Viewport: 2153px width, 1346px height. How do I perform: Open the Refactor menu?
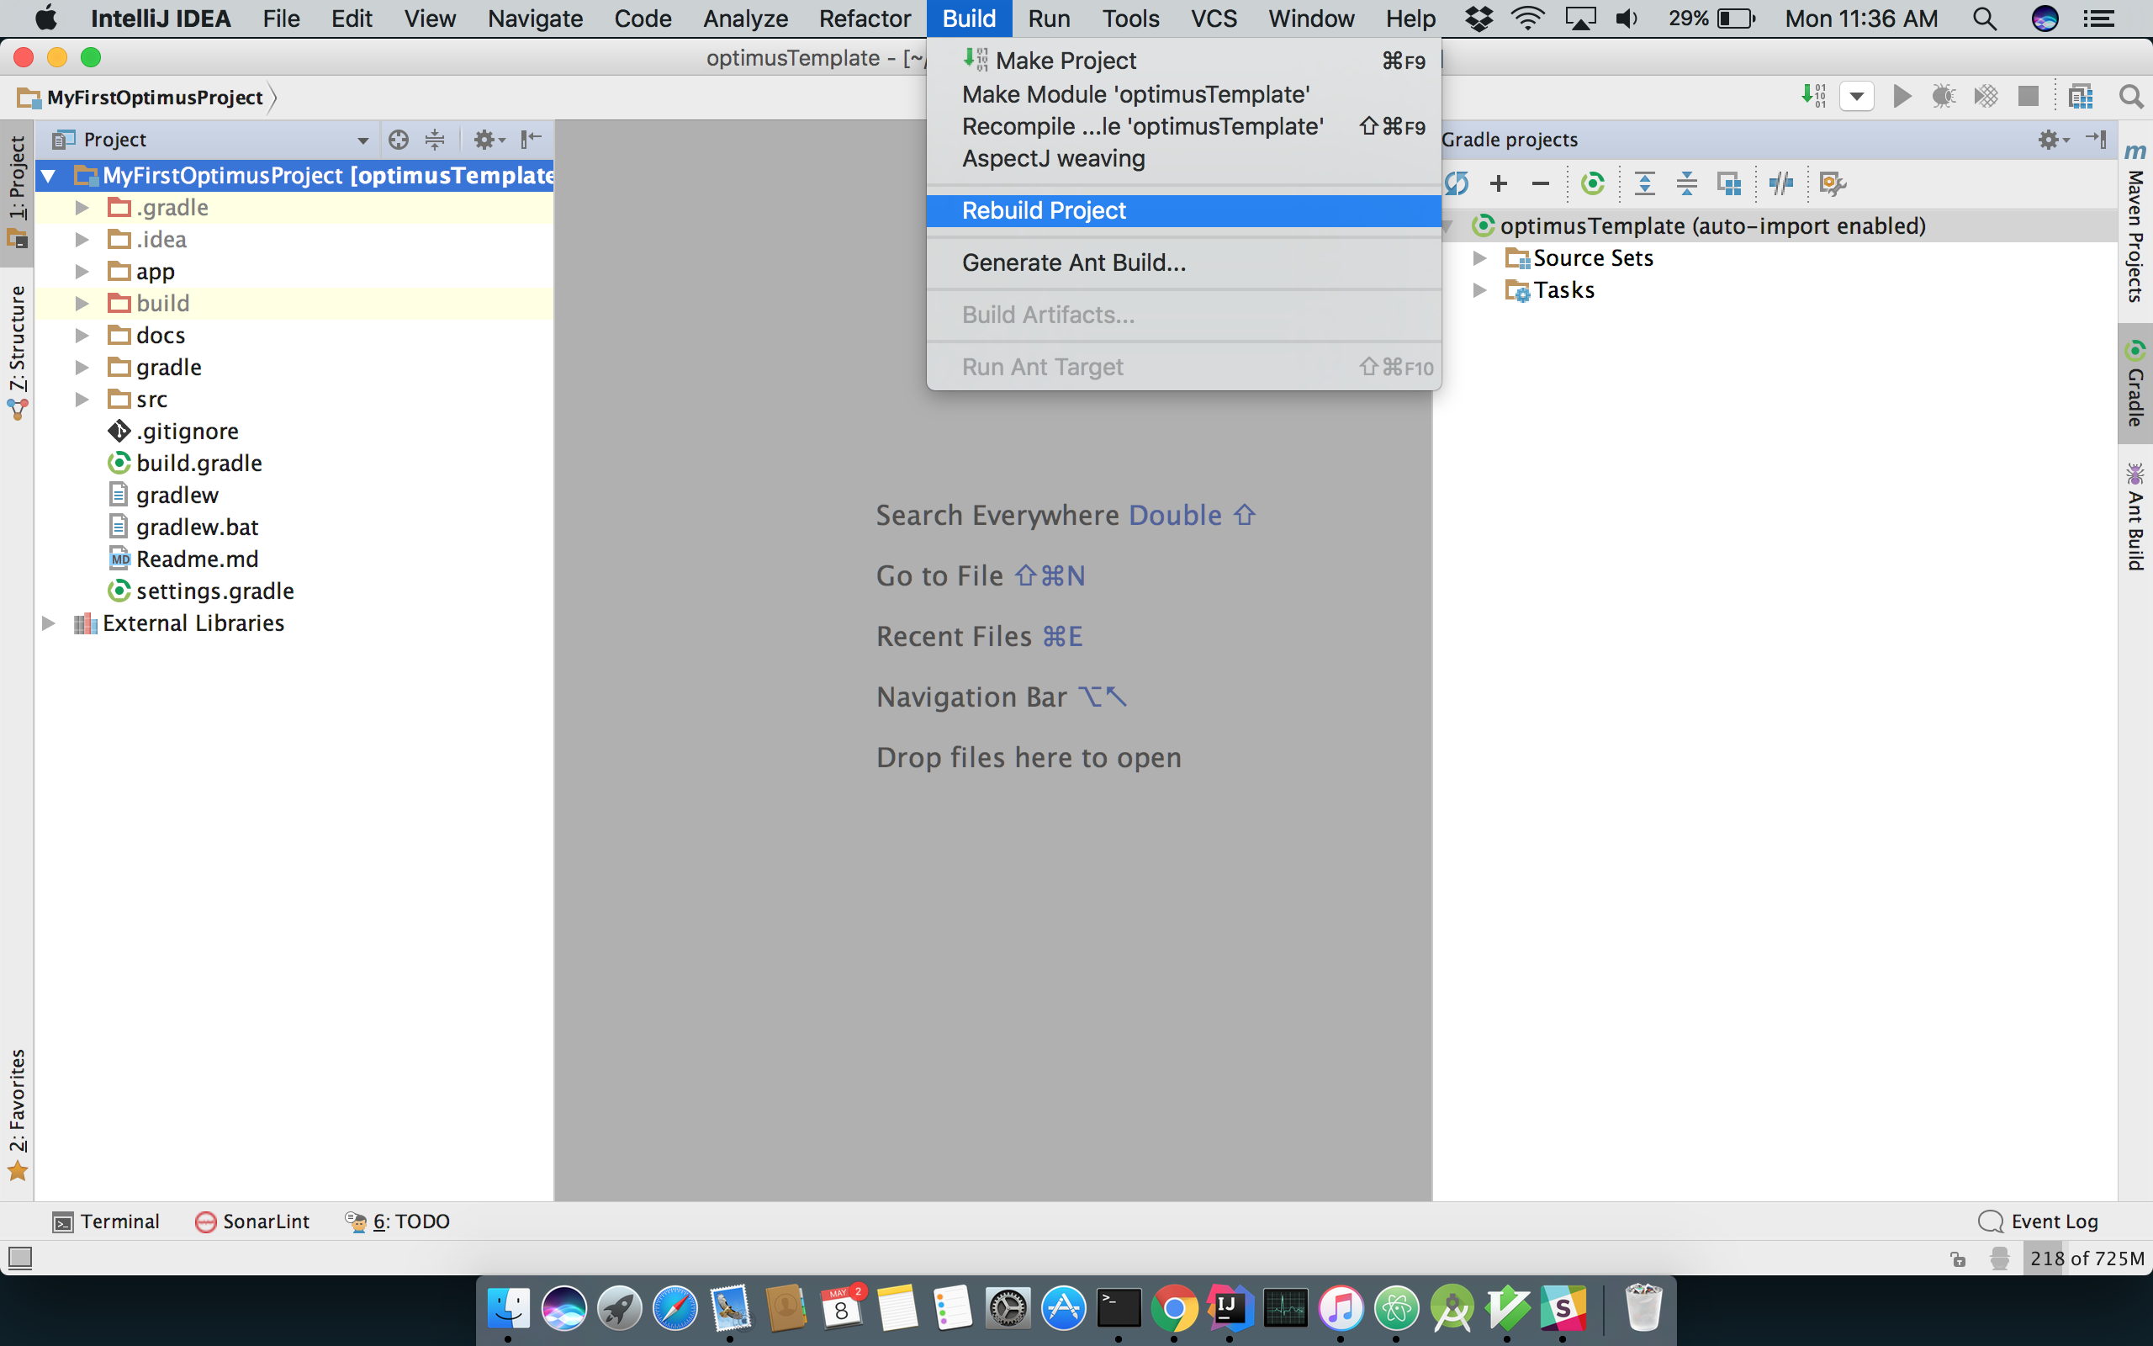pyautogui.click(x=864, y=19)
